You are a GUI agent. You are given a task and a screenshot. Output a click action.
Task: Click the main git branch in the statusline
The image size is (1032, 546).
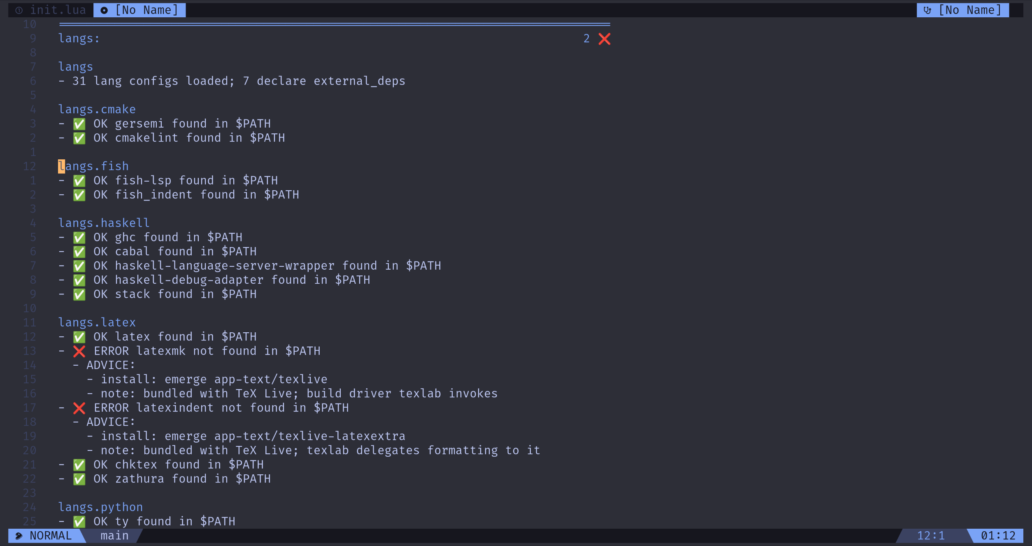pos(114,536)
